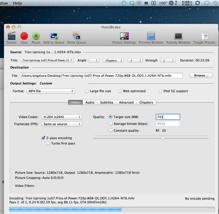Screen dimensions: 219x214
Task: Open the Title dropdown
Action: (47, 60)
